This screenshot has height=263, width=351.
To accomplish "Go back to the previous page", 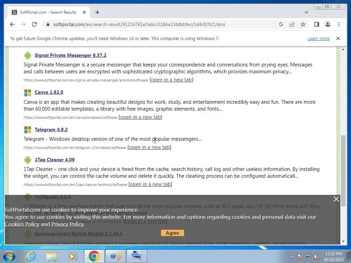I will 12,24.
